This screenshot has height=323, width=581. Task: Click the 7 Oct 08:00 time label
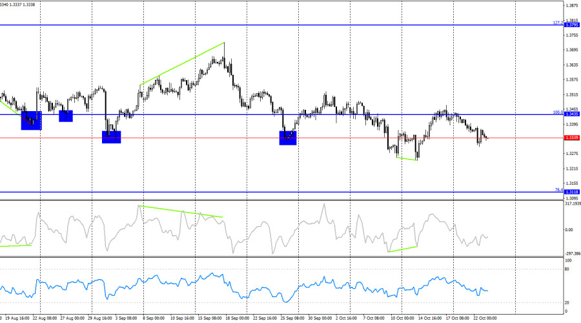(x=374, y=318)
